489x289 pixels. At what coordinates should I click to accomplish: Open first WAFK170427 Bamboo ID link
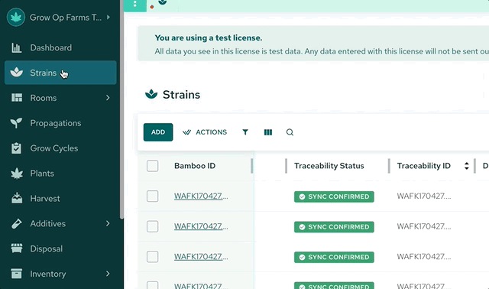coord(201,196)
